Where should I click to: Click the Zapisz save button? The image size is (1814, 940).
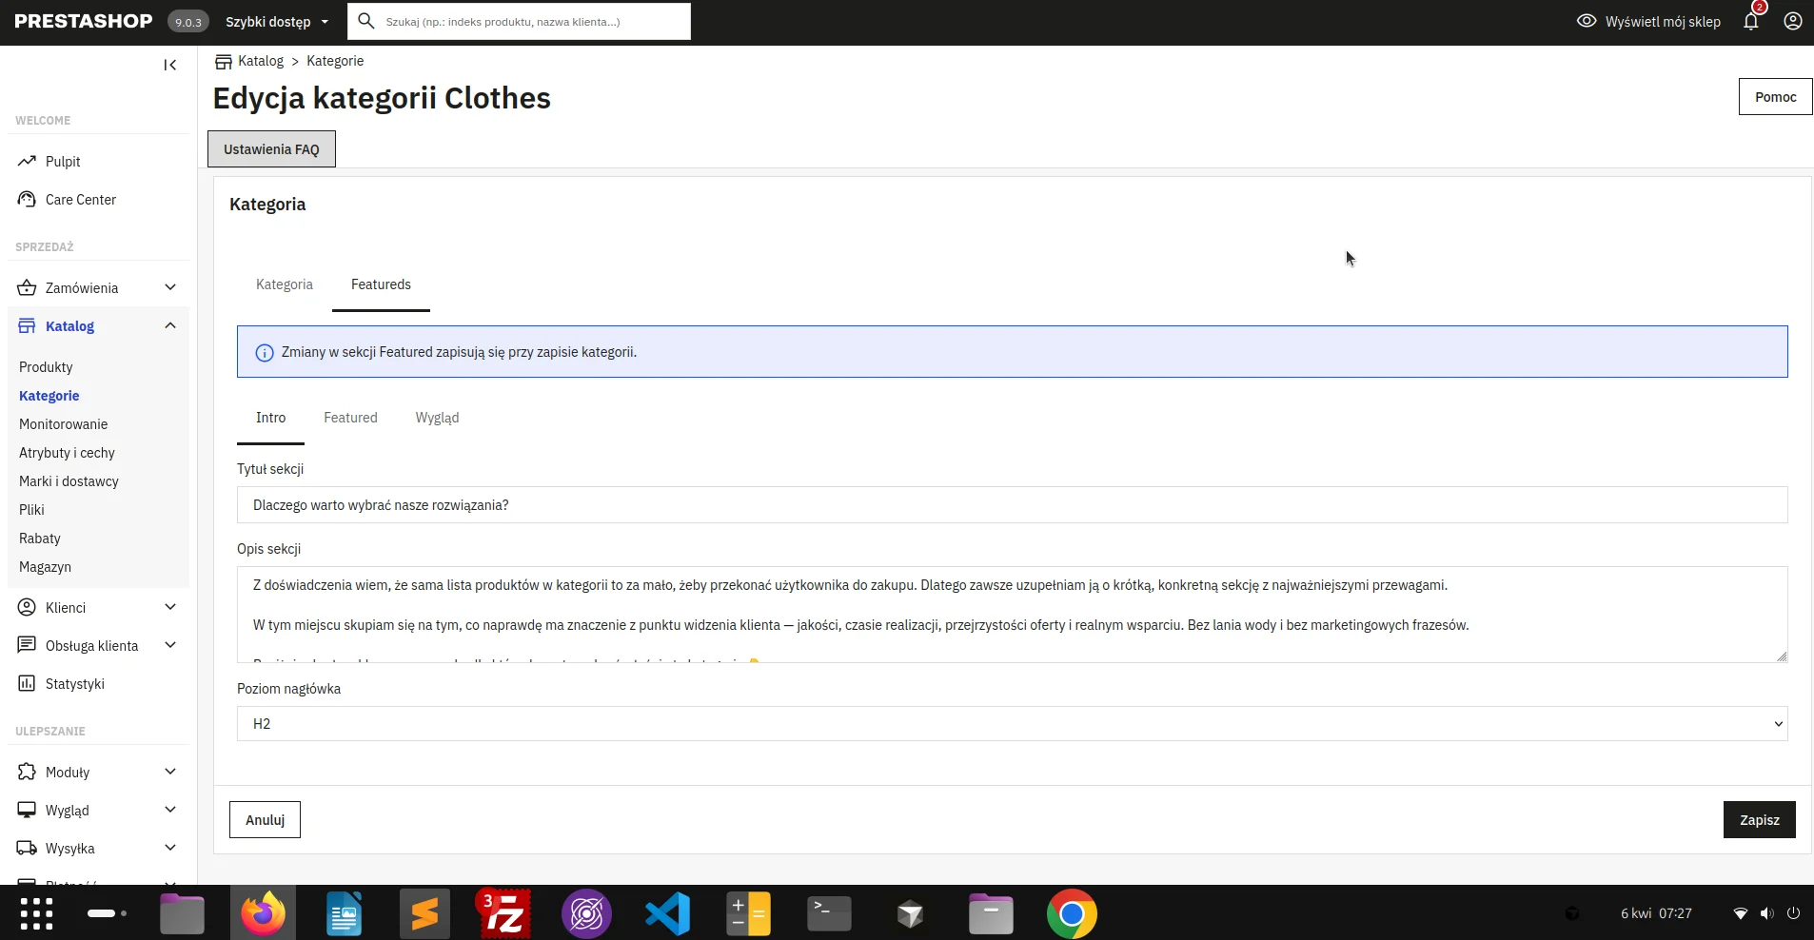click(x=1759, y=819)
